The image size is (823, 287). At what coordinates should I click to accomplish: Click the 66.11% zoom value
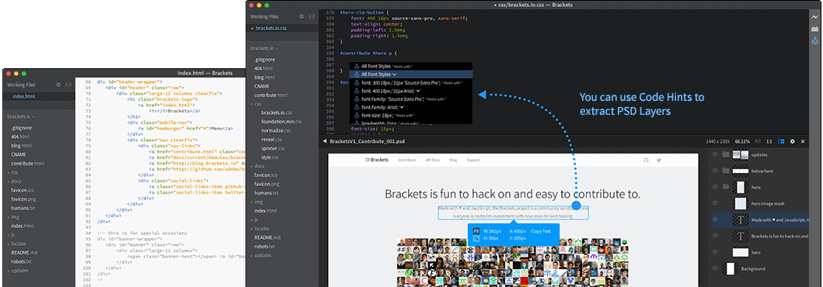tap(741, 141)
